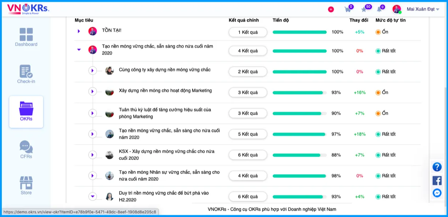This screenshot has height=217, width=448.
Task: Open the star points icon showing 50
Action: (x=365, y=9)
